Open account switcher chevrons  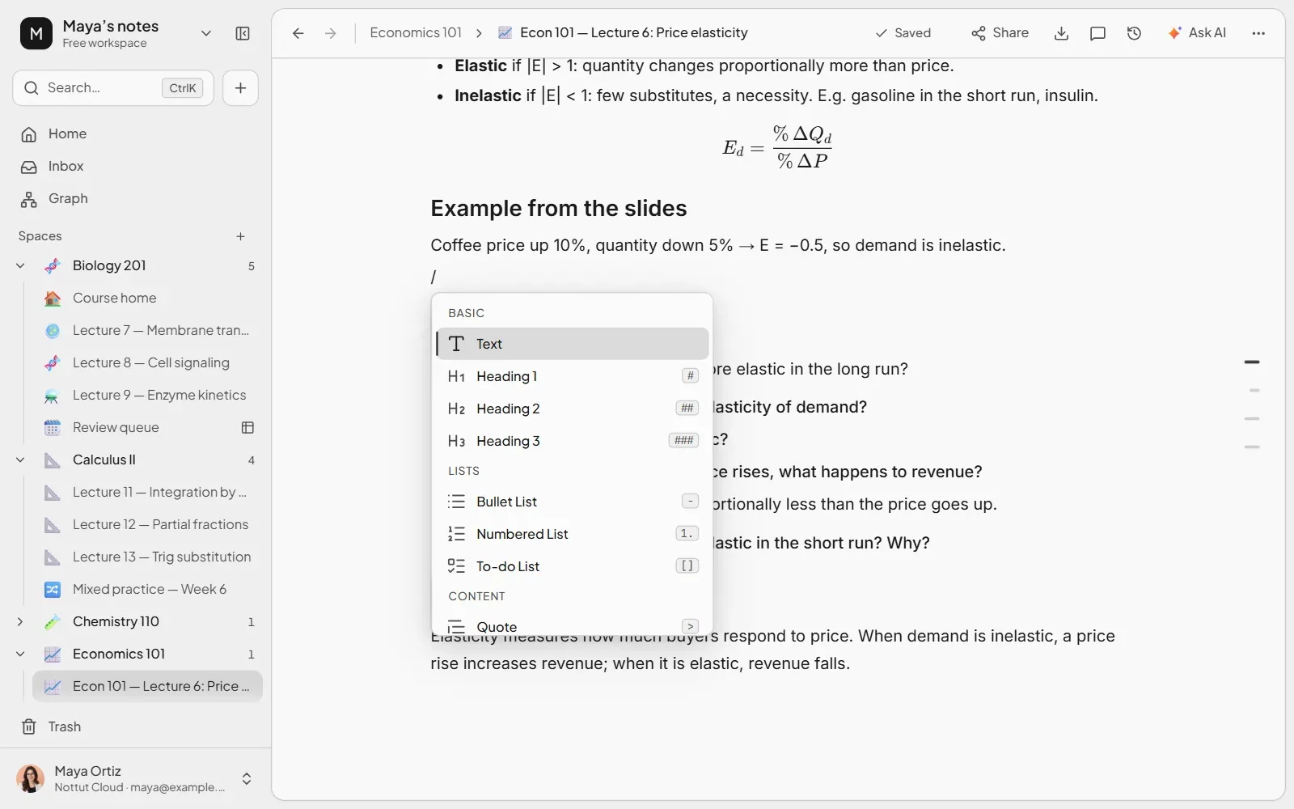coord(247,779)
